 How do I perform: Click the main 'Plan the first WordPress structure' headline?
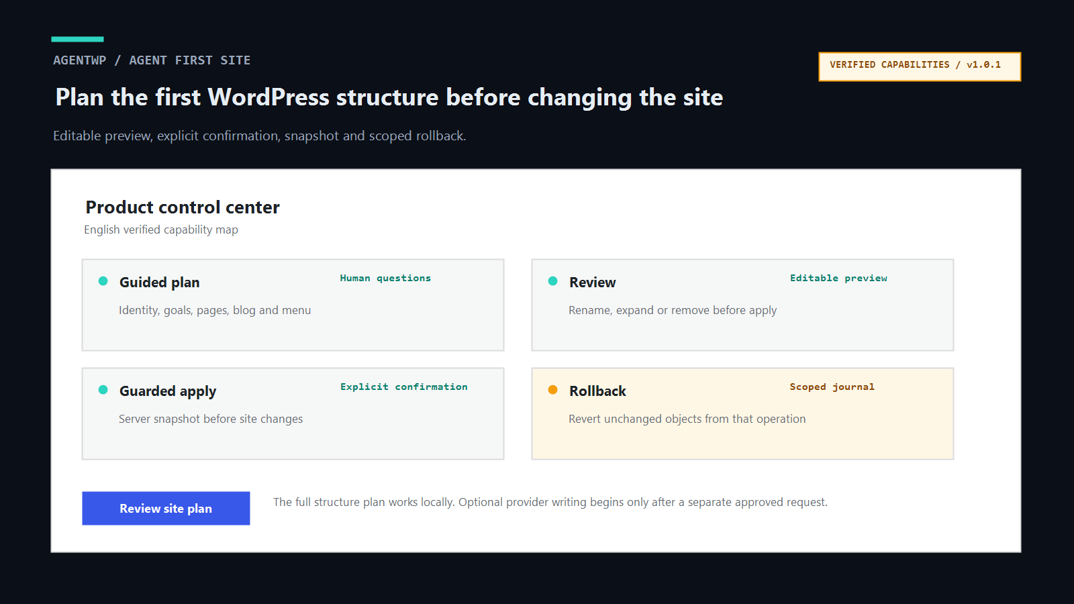(x=389, y=97)
